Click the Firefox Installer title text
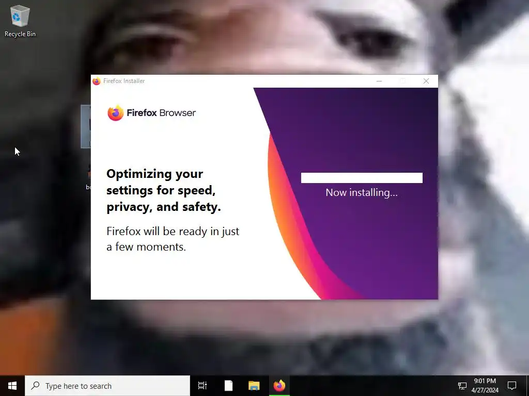Image resolution: width=529 pixels, height=396 pixels. (124, 81)
